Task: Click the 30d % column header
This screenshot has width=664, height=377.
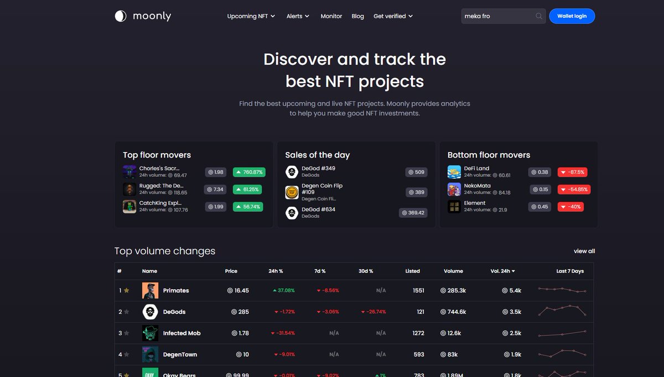Action: [x=366, y=271]
